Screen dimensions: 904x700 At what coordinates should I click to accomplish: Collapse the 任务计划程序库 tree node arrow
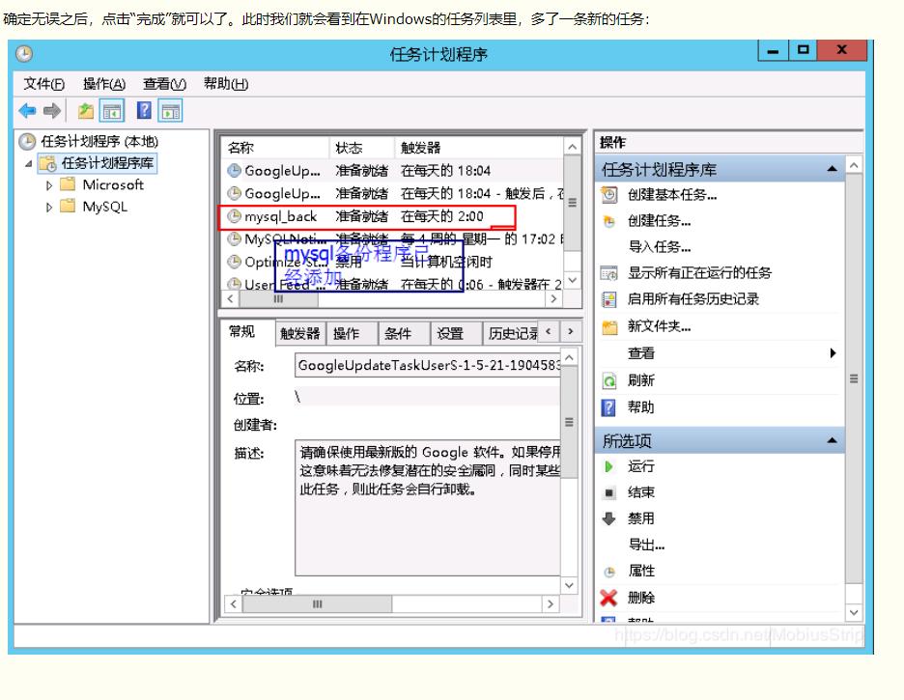point(28,164)
